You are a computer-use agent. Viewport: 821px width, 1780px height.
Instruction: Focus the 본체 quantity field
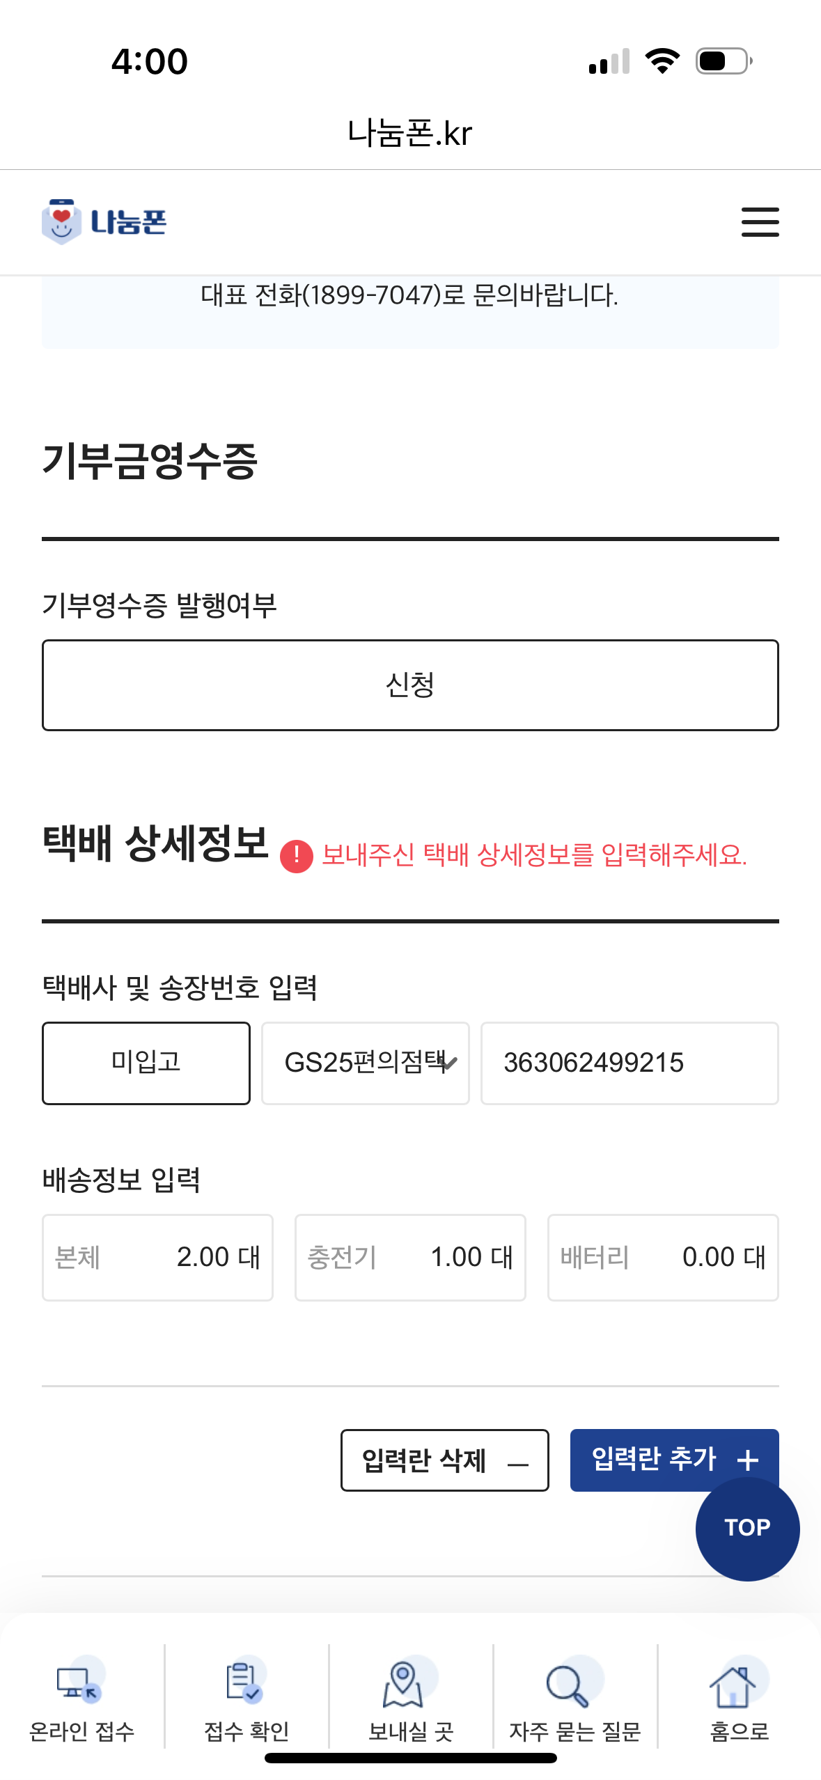[157, 1257]
